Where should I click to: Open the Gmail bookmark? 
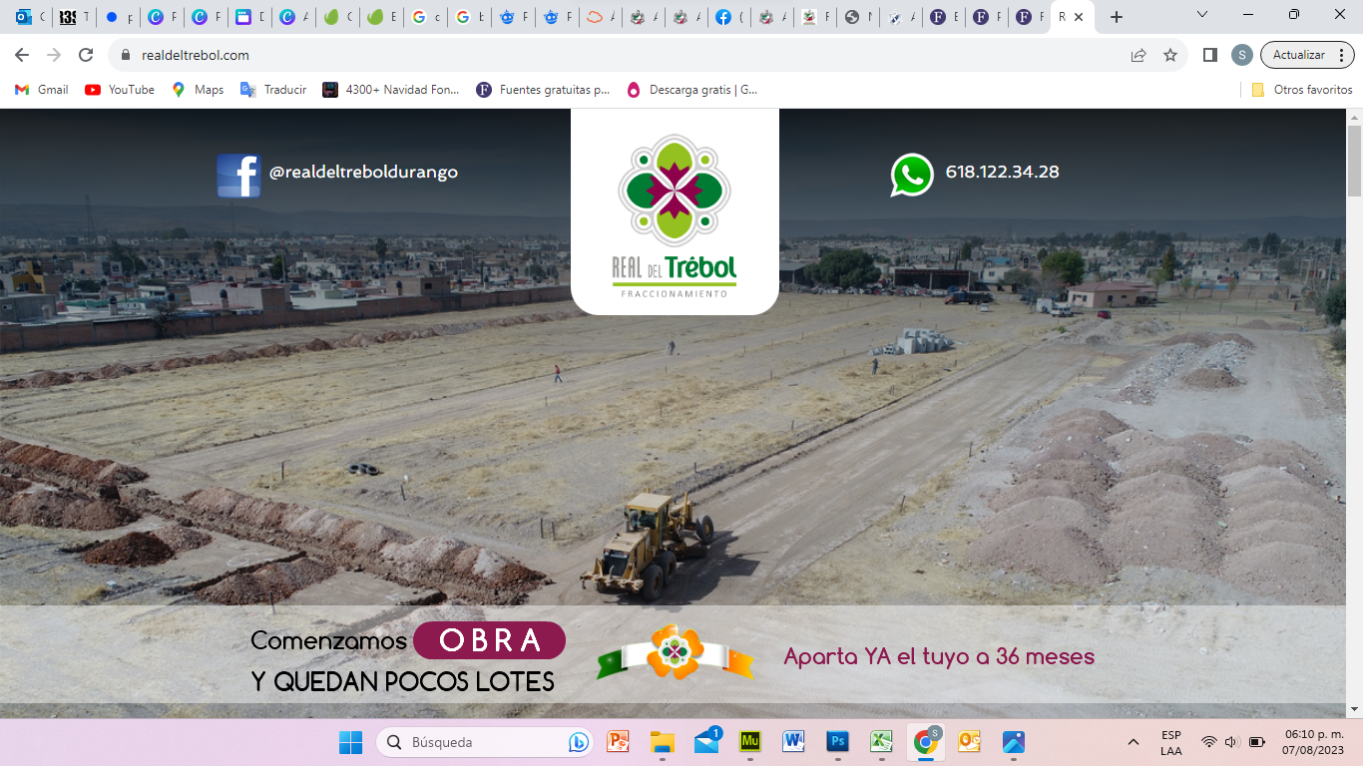[x=42, y=90]
